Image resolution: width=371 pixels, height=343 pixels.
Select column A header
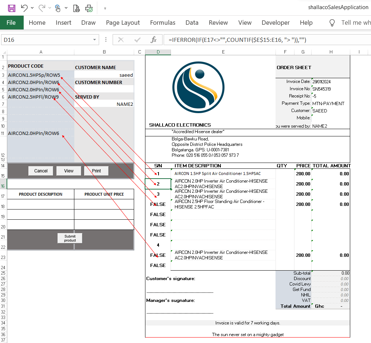click(41, 52)
